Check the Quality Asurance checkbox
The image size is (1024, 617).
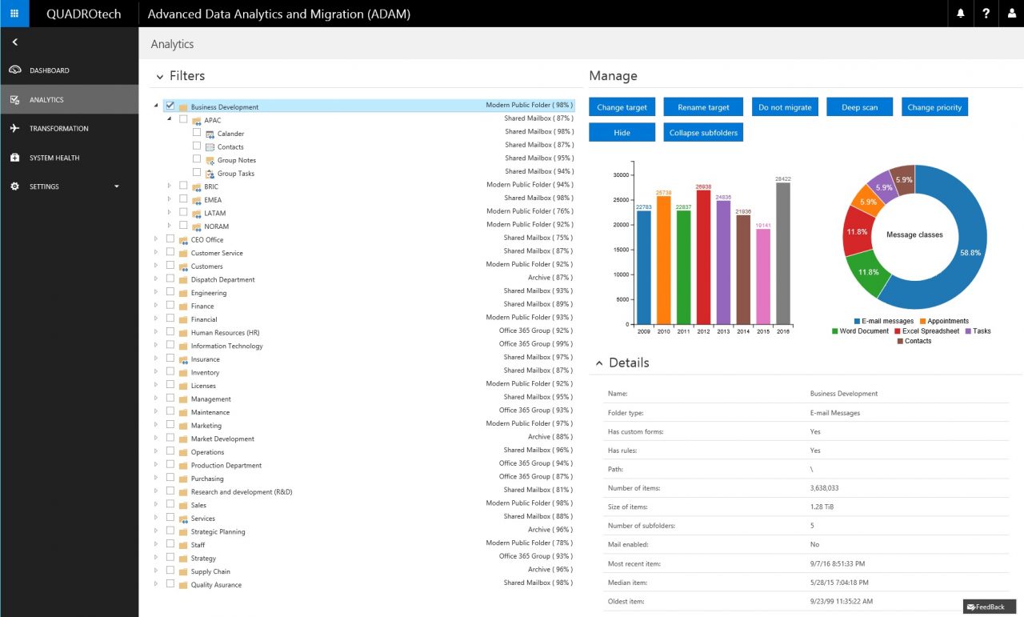point(170,583)
